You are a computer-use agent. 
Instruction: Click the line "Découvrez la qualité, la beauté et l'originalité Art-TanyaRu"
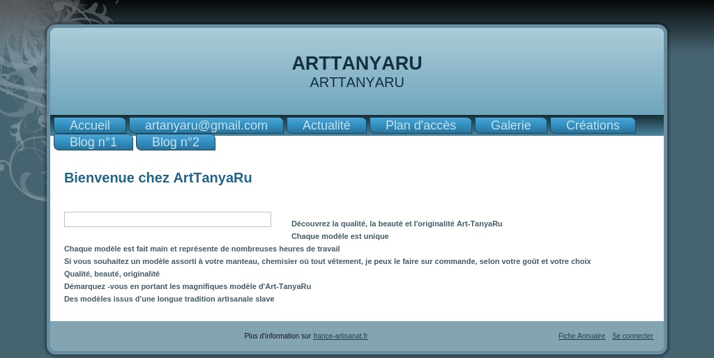pos(397,224)
